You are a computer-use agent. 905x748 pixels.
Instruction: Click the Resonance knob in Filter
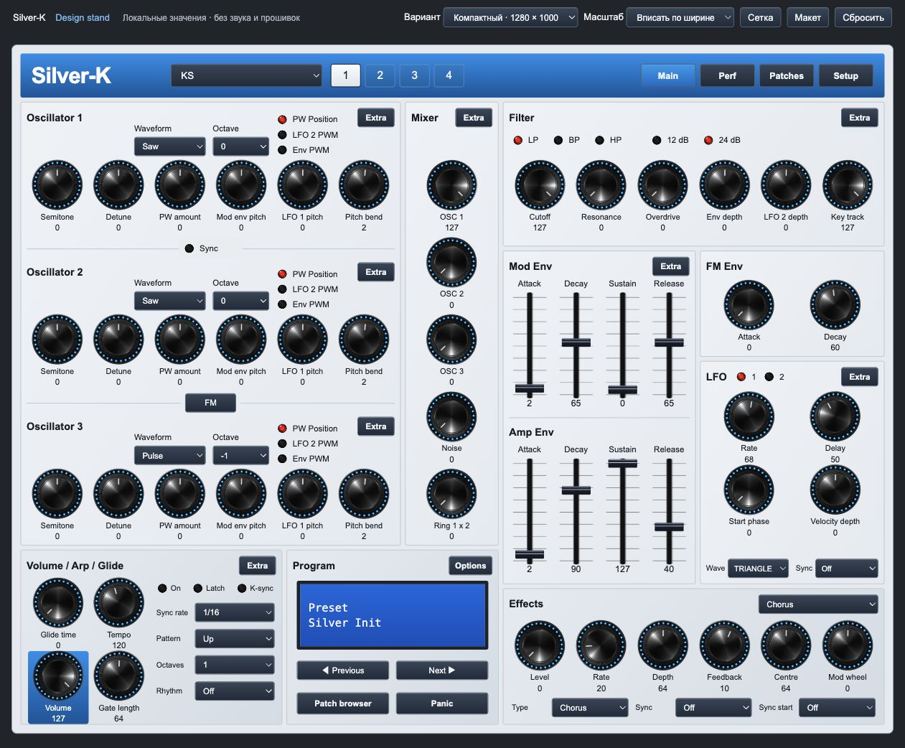pyautogui.click(x=601, y=185)
